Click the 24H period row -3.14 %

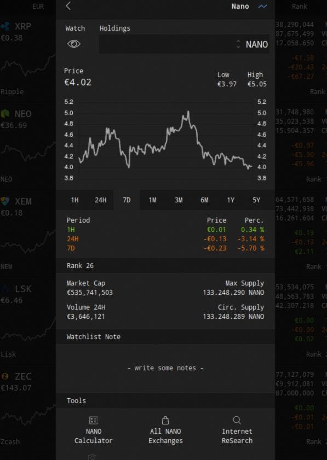pos(165,239)
